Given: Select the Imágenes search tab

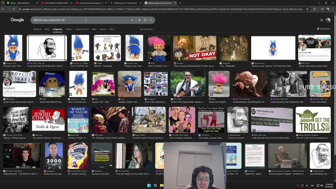Looking at the screenshot, I should [57, 29].
